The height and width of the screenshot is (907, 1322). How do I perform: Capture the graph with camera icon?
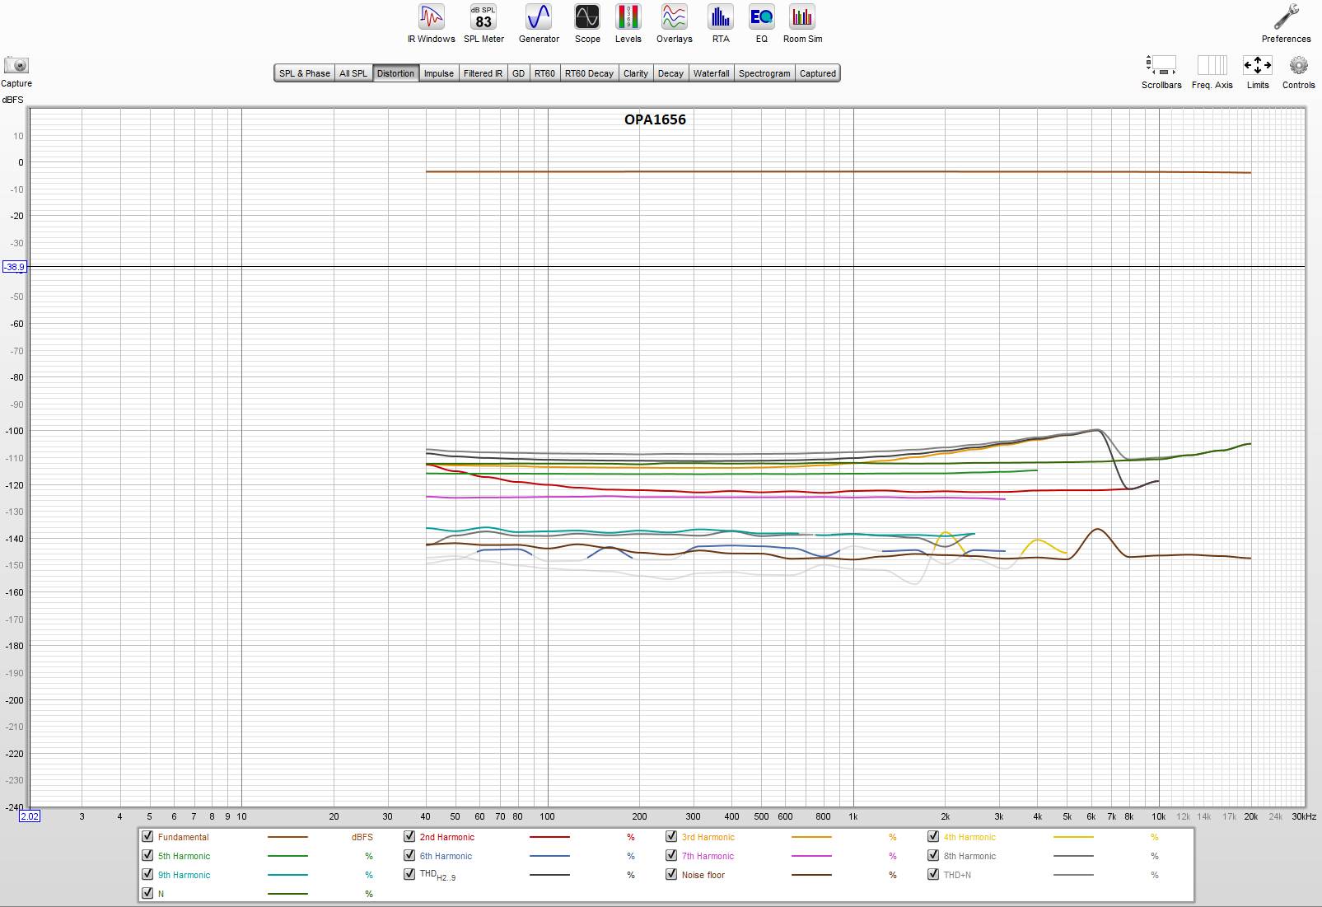[16, 71]
